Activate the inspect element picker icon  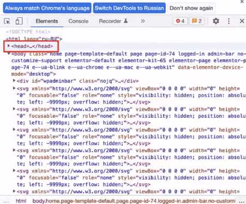[7, 21]
